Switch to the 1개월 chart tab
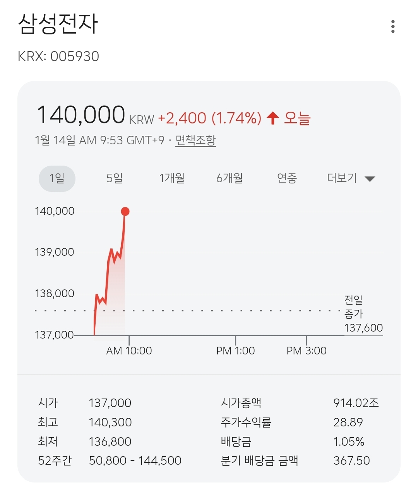This screenshot has width=418, height=491. point(172,178)
